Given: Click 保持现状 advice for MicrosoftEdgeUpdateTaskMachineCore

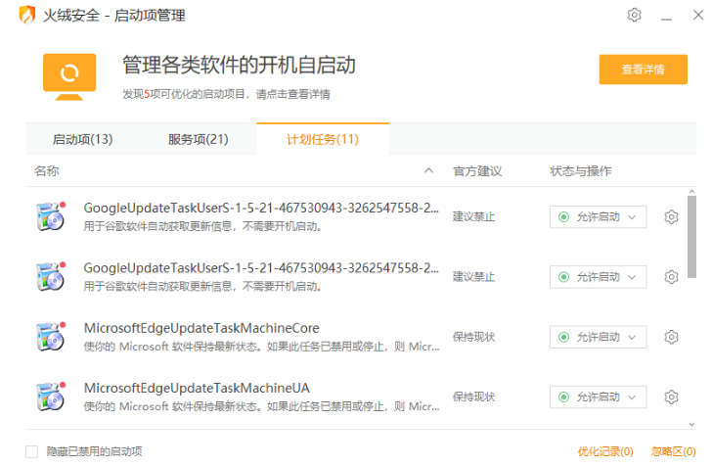Looking at the screenshot, I should (473, 337).
